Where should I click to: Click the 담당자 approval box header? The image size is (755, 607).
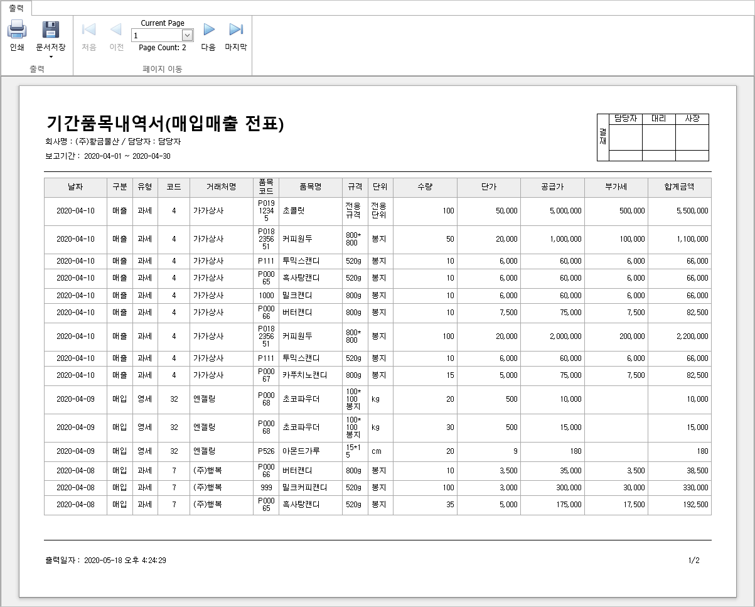click(x=626, y=119)
